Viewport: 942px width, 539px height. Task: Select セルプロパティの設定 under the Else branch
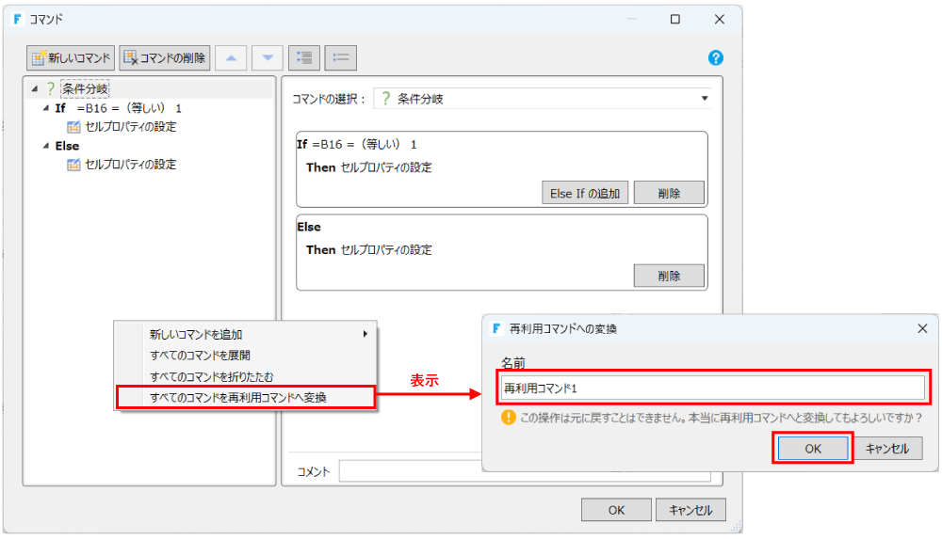(130, 165)
